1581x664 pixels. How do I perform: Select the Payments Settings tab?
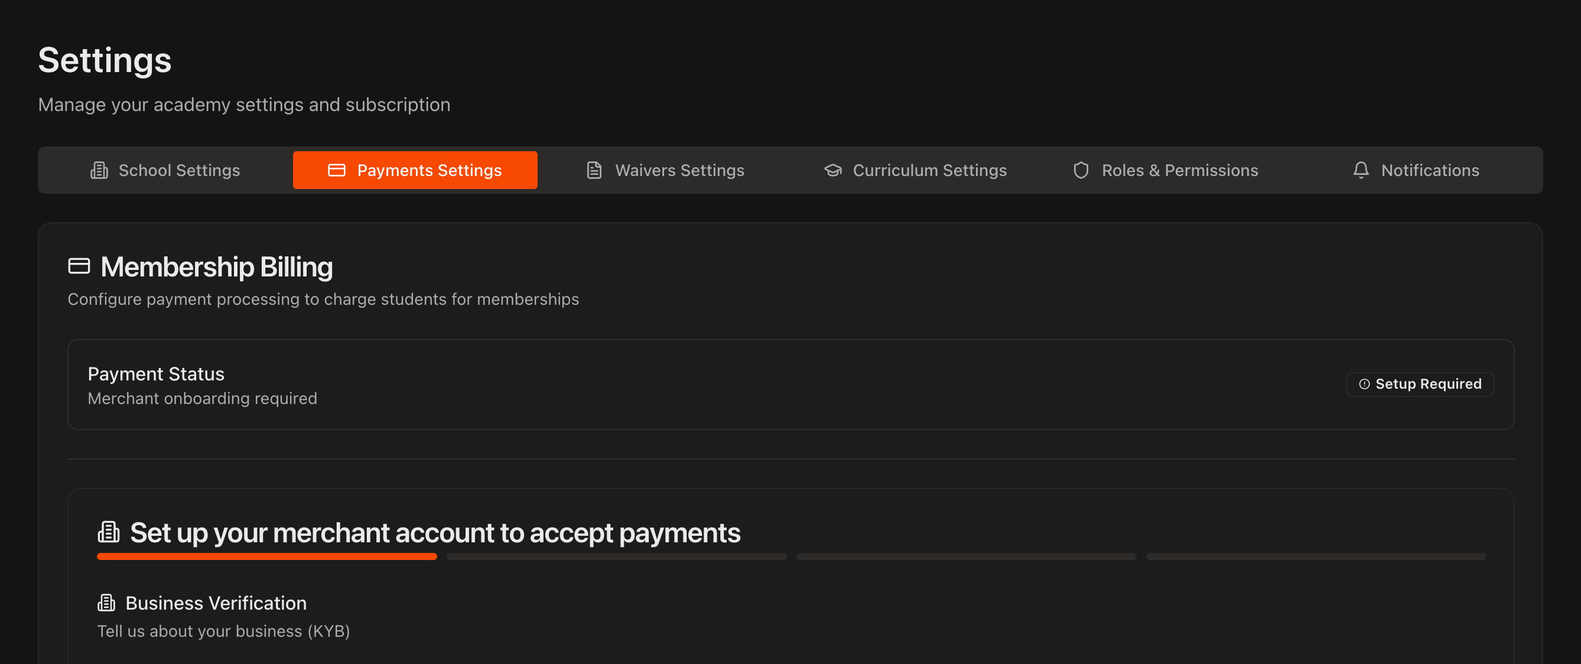click(x=415, y=170)
